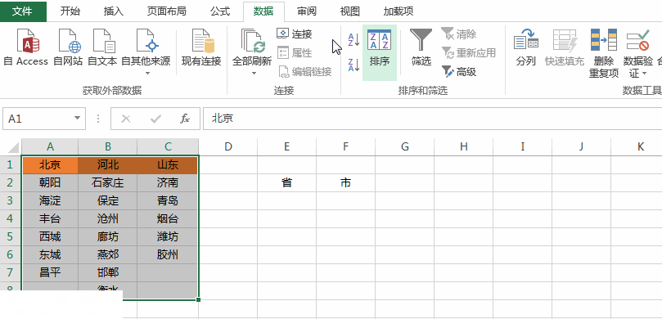Toggle the 筛选 filter funnel

click(x=421, y=47)
